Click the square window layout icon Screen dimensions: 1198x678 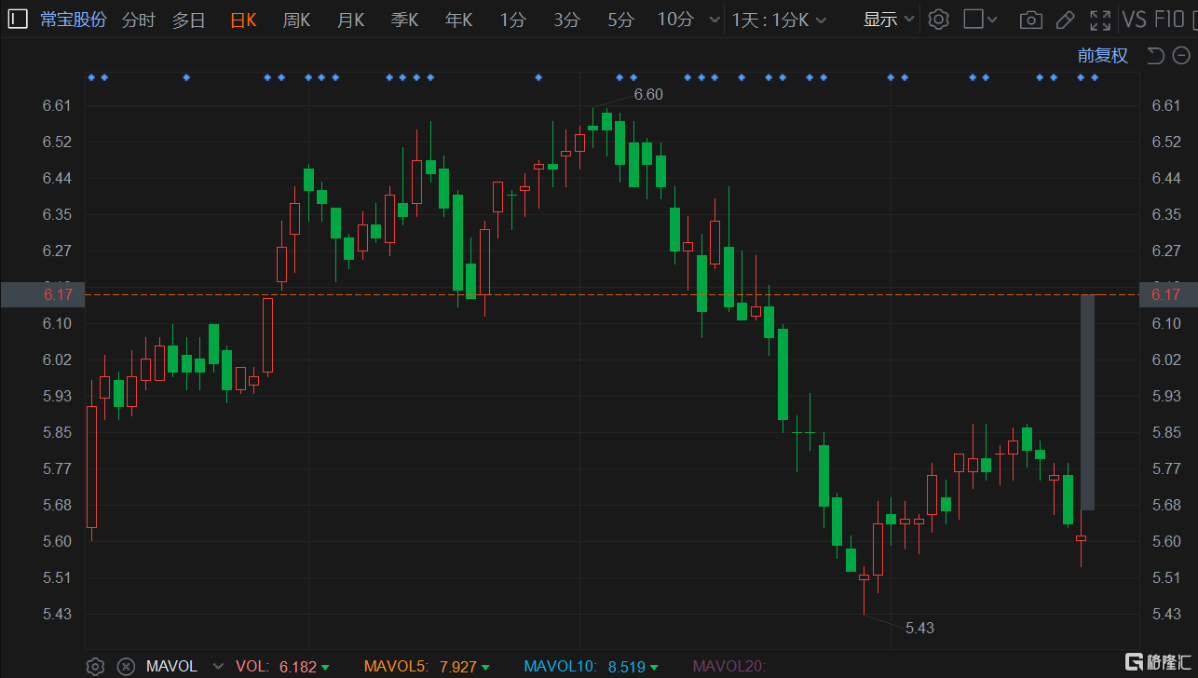coord(973,20)
